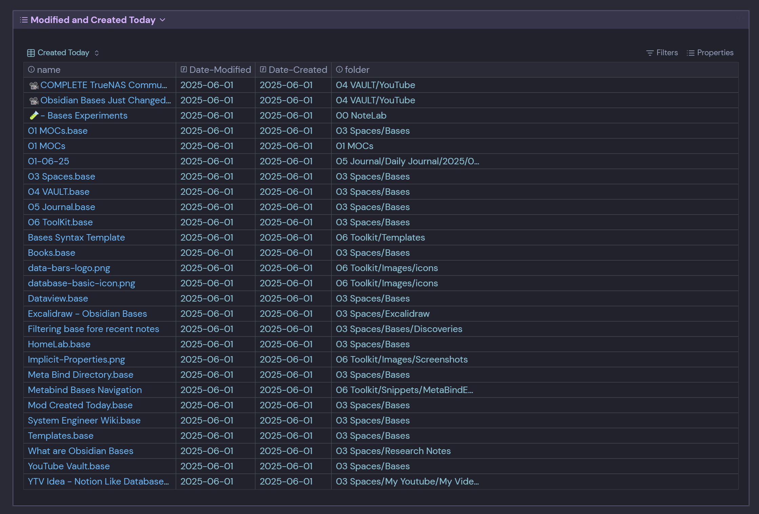This screenshot has width=759, height=514.
Task: Open 04 VAULT.base file
Action: pos(59,192)
